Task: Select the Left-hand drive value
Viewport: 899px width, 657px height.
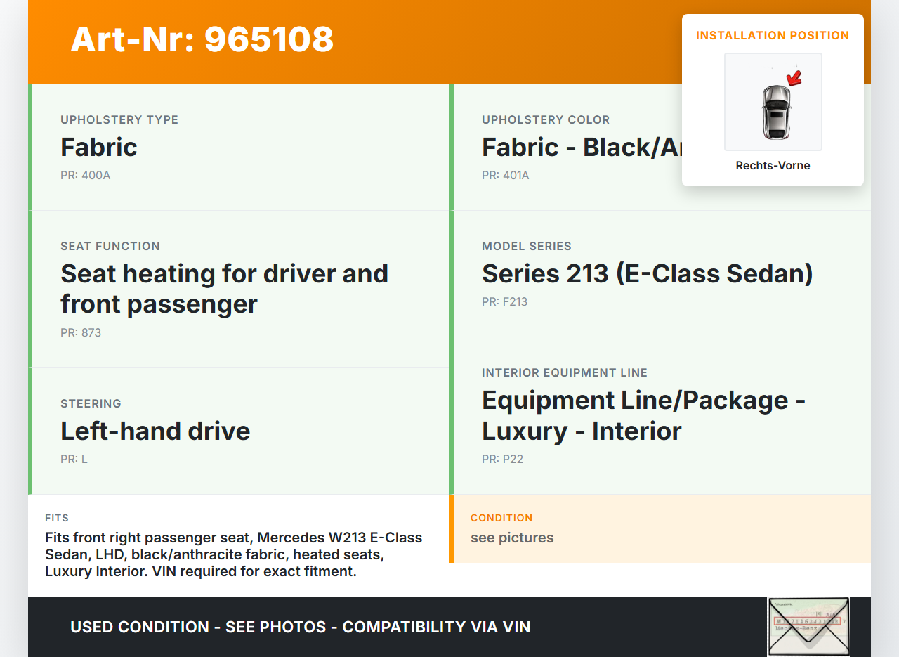Action: [x=155, y=431]
